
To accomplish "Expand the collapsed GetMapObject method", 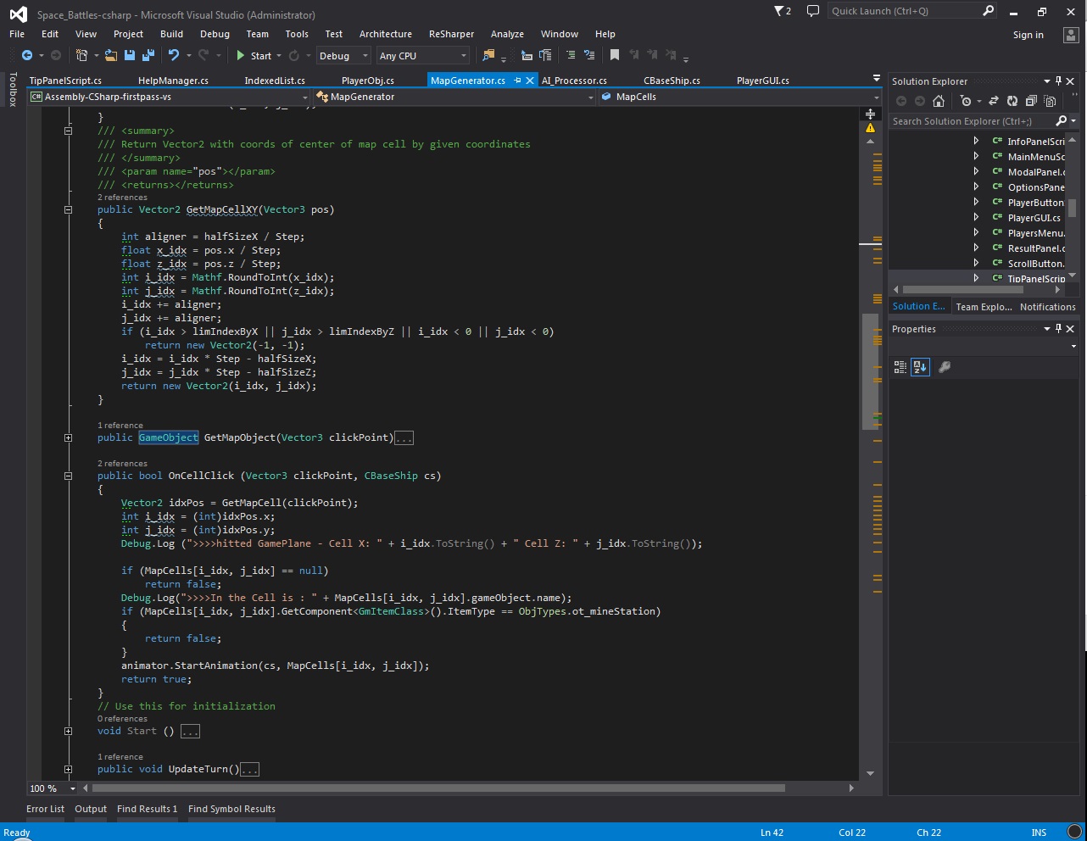I will click(x=68, y=437).
